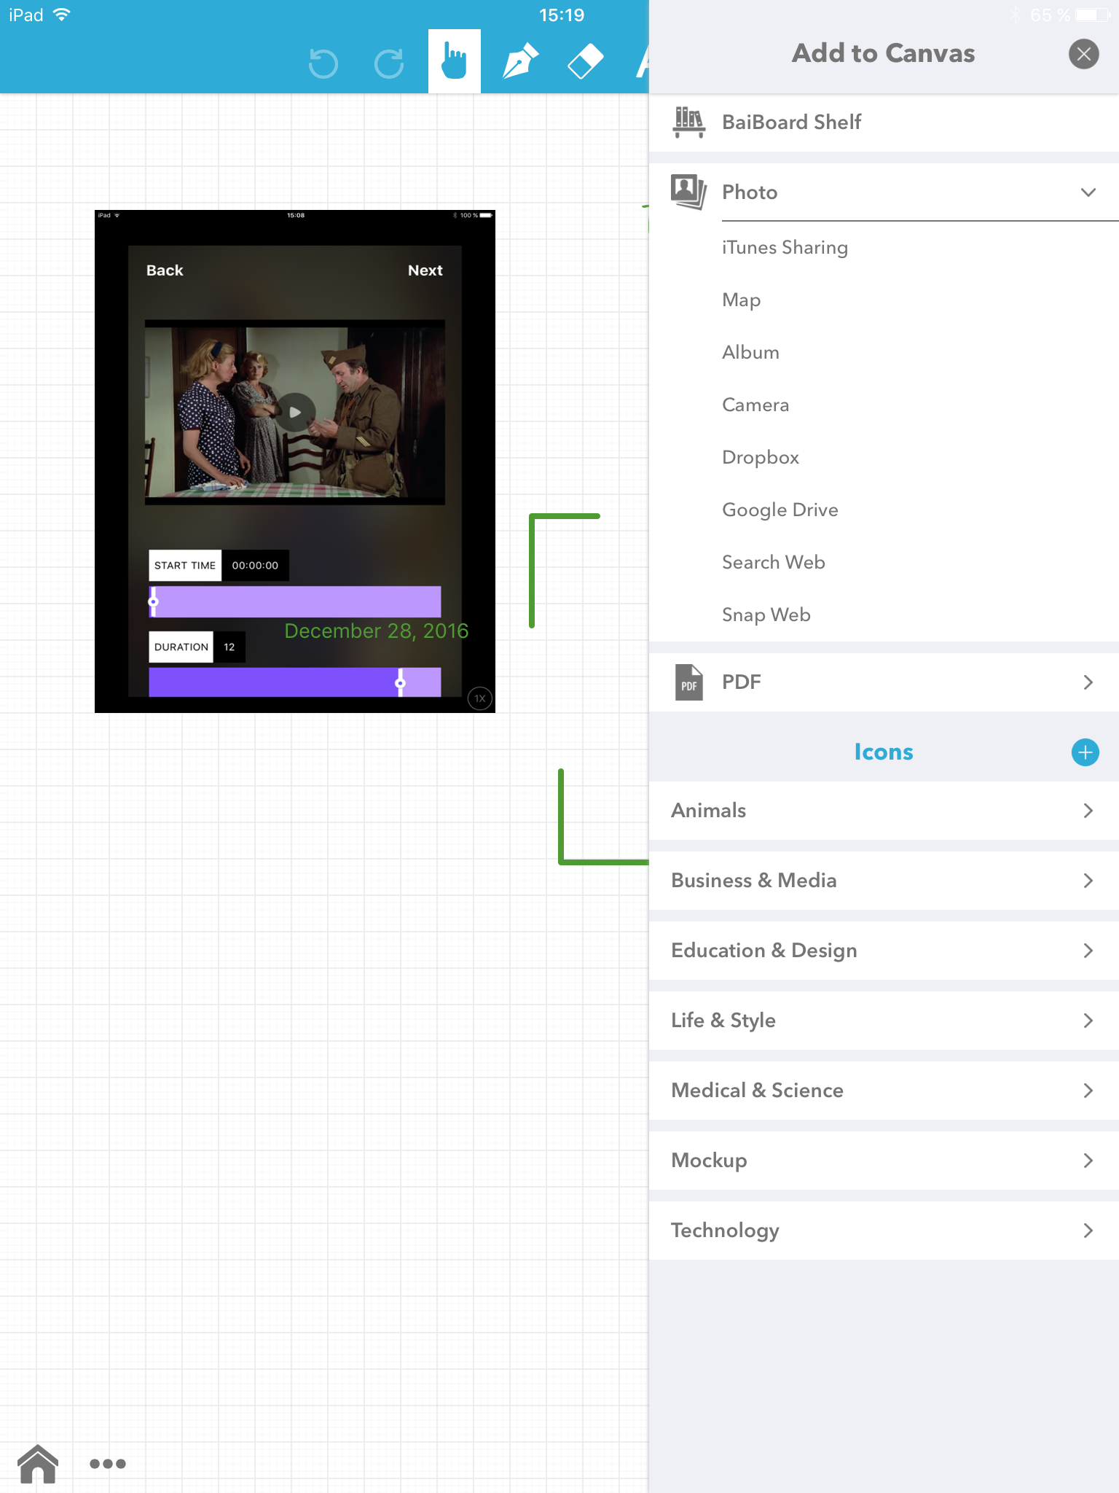This screenshot has width=1119, height=1493.
Task: Expand the Technology category chevron
Action: coord(1088,1231)
